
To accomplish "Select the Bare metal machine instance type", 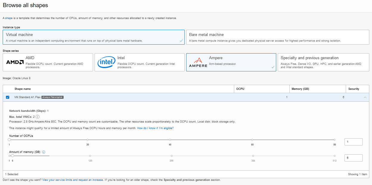I will [x=277, y=37].
